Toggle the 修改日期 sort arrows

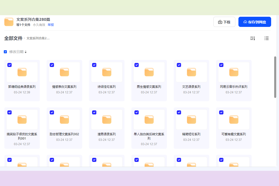pyautogui.click(x=26, y=52)
